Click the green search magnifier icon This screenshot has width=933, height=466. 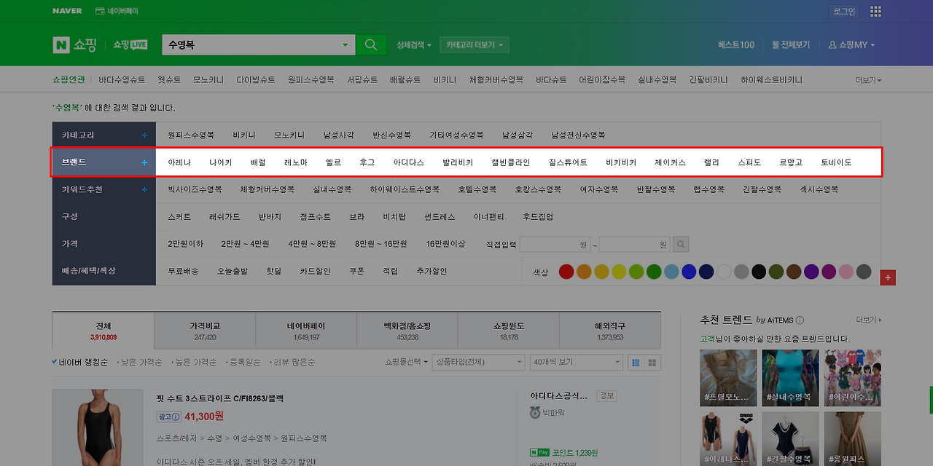click(371, 44)
